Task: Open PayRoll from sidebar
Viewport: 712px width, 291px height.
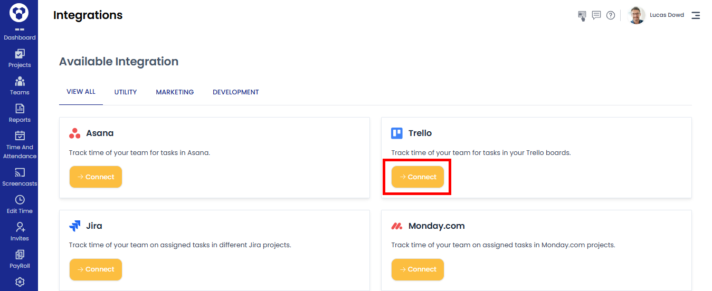Action: coord(20,259)
